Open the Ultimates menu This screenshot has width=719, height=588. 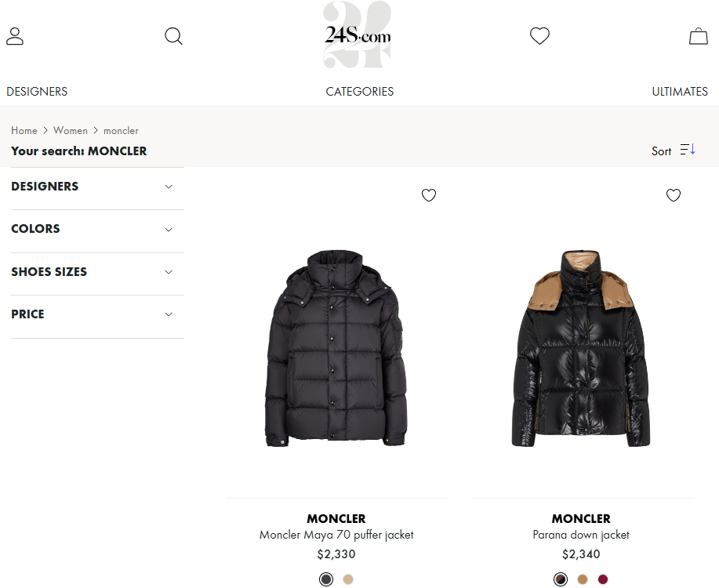click(x=680, y=92)
